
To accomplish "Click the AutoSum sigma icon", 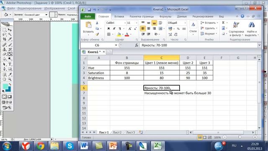I will pos(223,23).
